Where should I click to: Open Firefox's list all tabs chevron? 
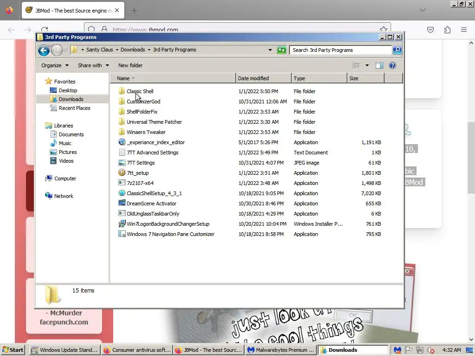(x=422, y=10)
